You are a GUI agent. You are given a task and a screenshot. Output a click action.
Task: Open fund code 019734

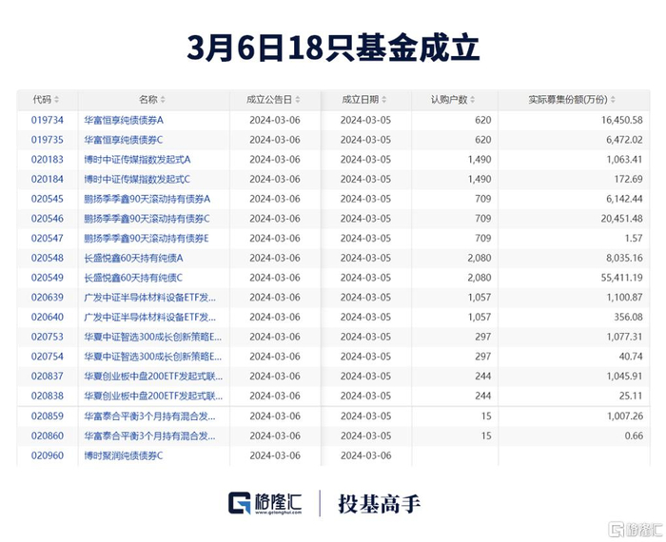[48, 120]
